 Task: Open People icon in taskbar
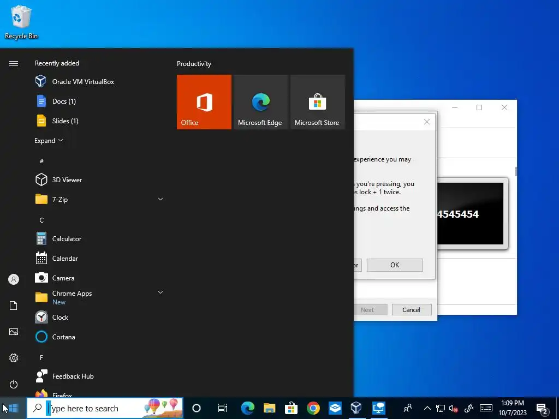407,408
